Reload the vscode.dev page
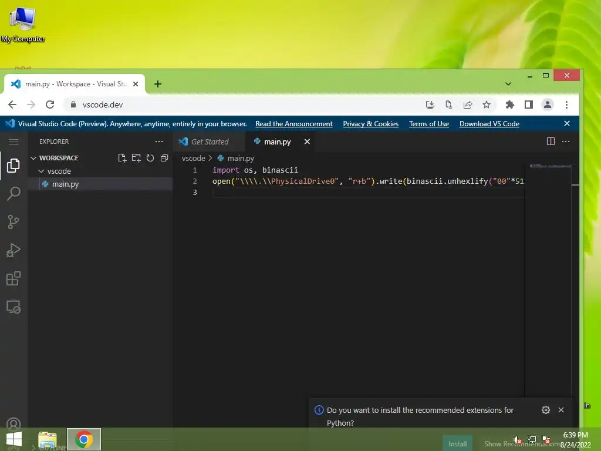This screenshot has width=601, height=451. [50, 105]
